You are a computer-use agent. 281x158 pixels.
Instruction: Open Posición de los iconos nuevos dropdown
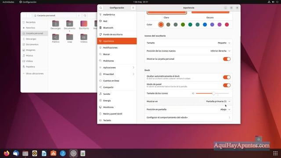point(188,51)
